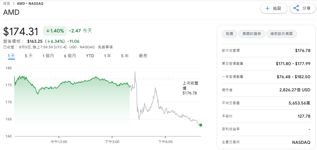Click the plus icon on the 追蹤 button
This screenshot has height=150, width=317.
tap(267, 8)
